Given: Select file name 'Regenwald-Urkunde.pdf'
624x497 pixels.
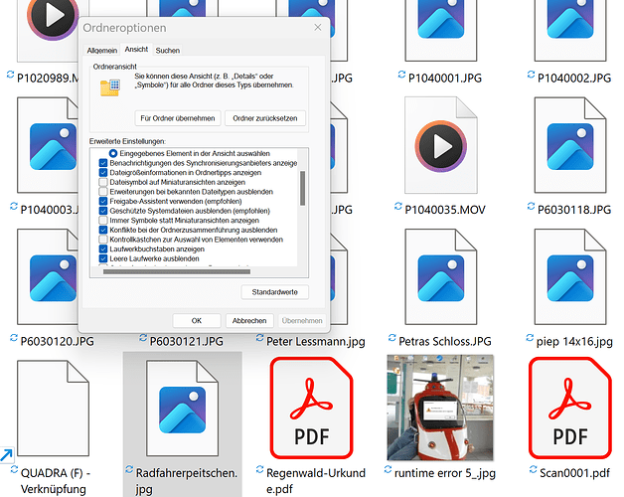Looking at the screenshot, I should [x=316, y=481].
